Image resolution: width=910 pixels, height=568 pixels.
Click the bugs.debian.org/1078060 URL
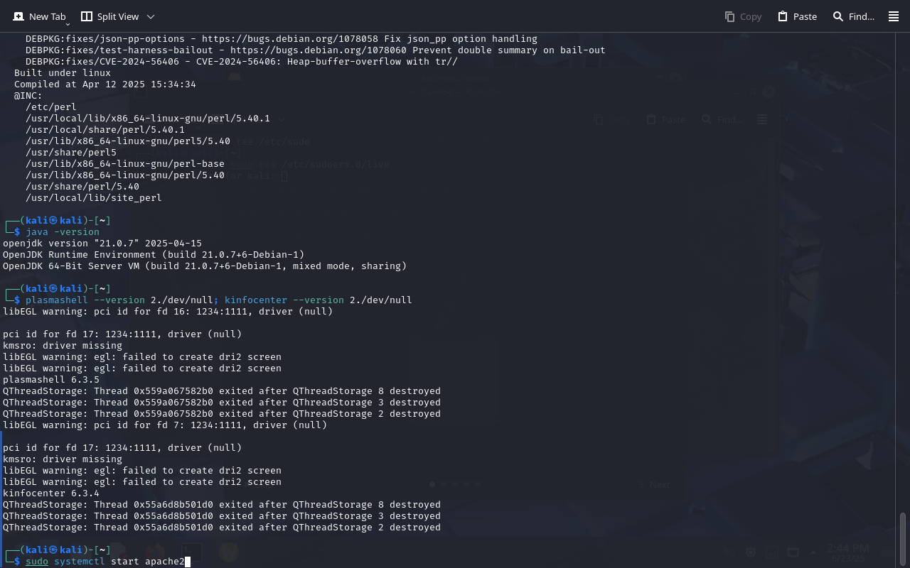(318, 50)
